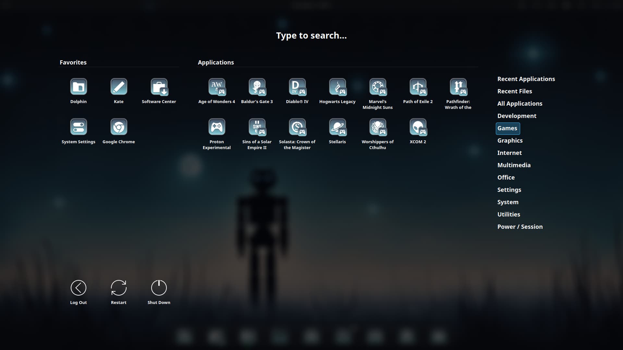Open the Utilities category
Viewport: 623px width, 350px height.
[x=508, y=215]
